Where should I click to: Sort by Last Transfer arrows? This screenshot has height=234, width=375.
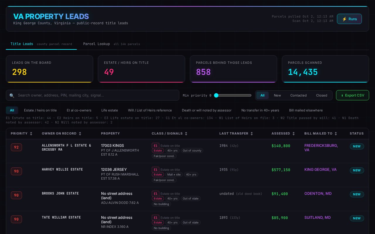tap(252, 134)
